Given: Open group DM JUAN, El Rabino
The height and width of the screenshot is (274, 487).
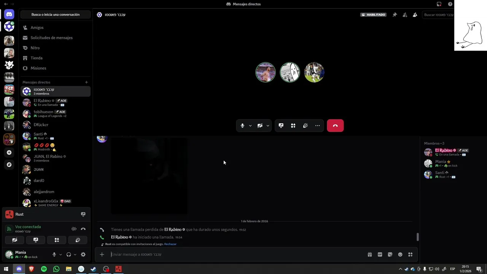Looking at the screenshot, I should click(x=56, y=158).
